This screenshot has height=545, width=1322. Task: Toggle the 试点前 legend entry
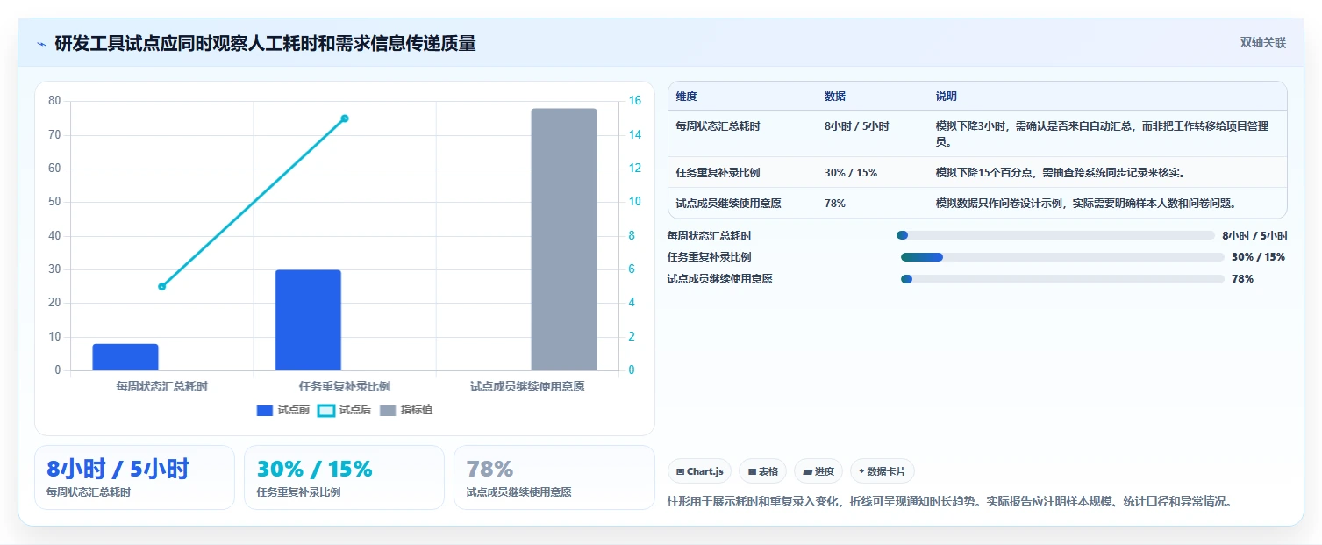pos(282,410)
